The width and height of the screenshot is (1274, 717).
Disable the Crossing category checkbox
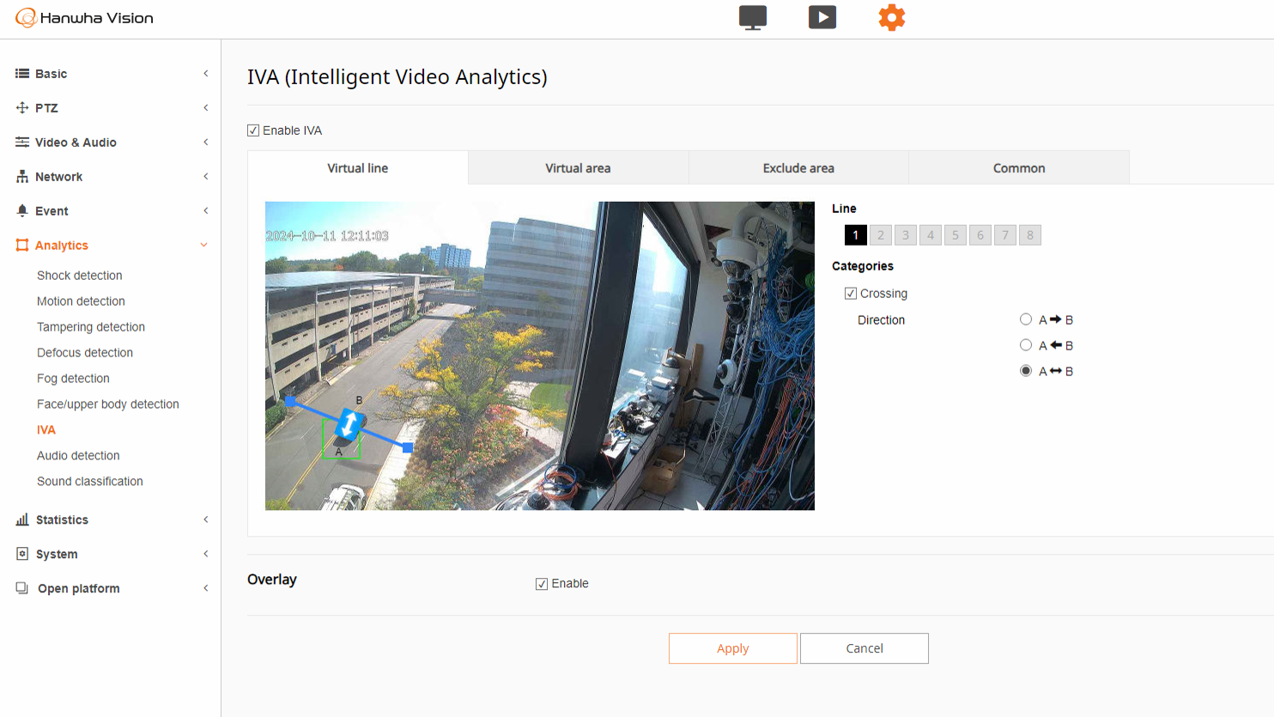(x=851, y=293)
